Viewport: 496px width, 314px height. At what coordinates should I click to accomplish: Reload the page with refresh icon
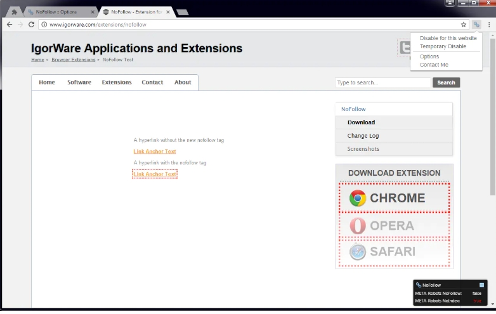pos(31,25)
